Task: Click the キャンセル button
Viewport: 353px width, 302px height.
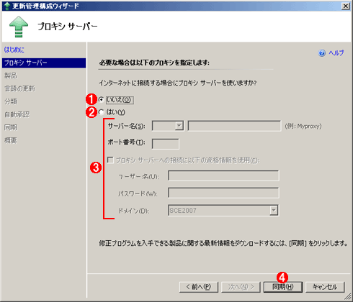Action: [325, 287]
